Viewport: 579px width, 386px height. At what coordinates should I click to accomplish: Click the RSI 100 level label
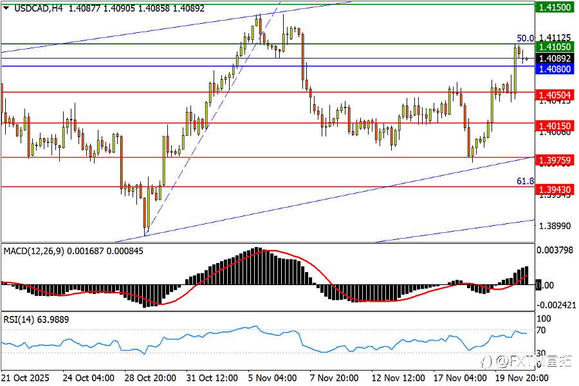[544, 319]
